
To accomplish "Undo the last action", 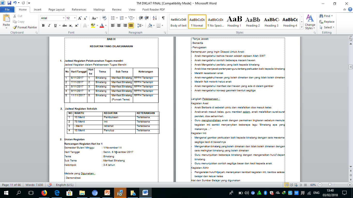I will coord(15,3).
